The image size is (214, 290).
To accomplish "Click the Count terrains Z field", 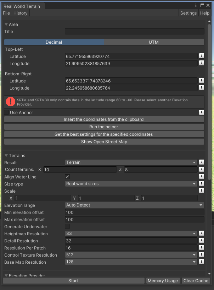I will pos(160,170).
